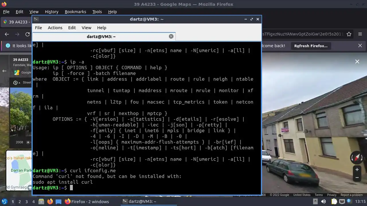This screenshot has height=206, width=367.
Task: Open the file manager taskbar launcher
Action: click(41, 201)
